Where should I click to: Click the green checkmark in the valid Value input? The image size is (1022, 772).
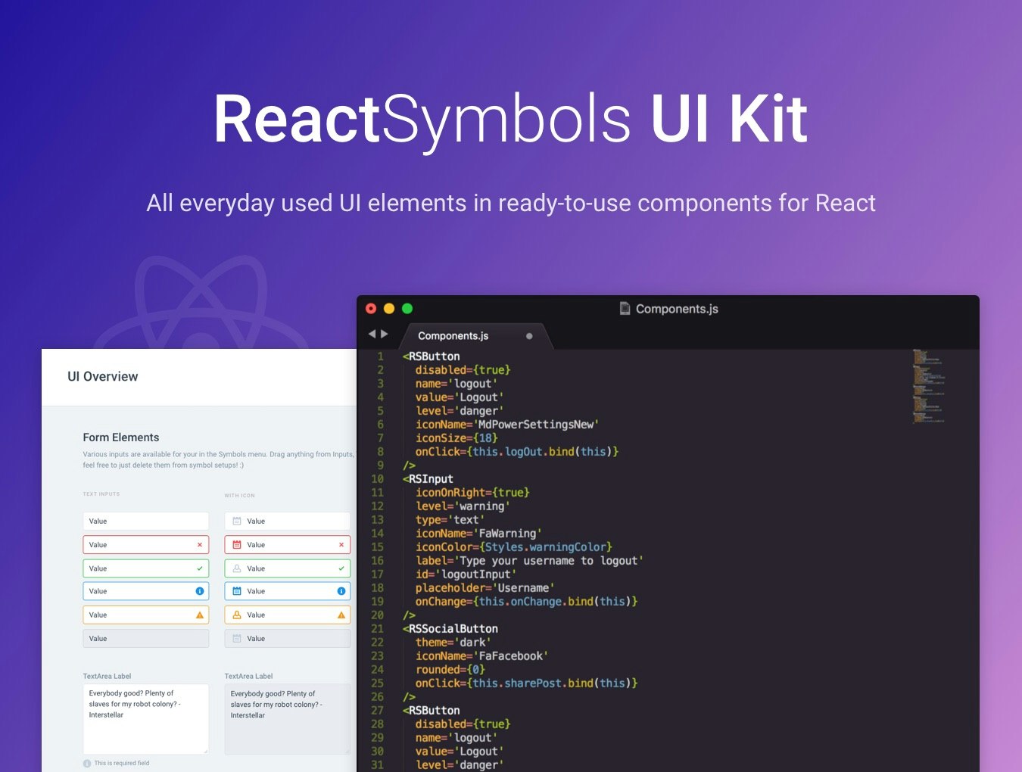point(199,568)
